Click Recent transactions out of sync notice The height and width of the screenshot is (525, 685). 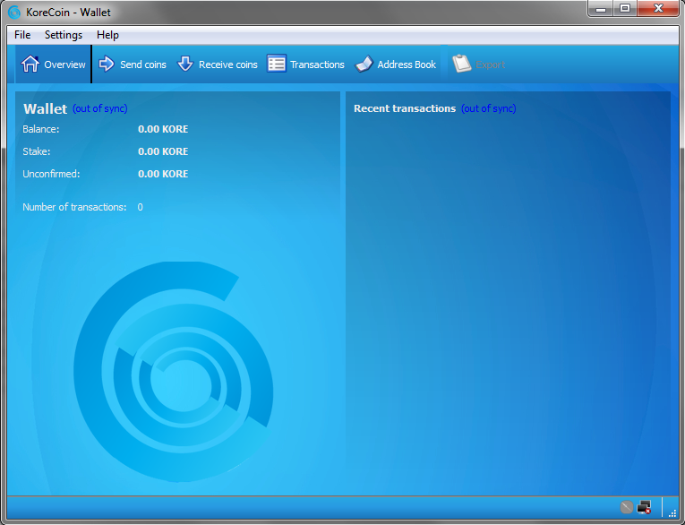pyautogui.click(x=488, y=108)
